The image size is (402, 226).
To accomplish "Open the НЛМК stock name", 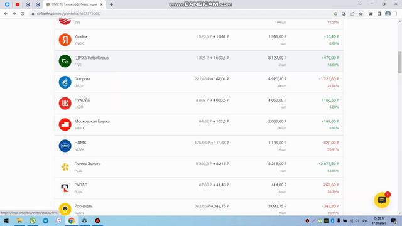I will (x=80, y=143).
